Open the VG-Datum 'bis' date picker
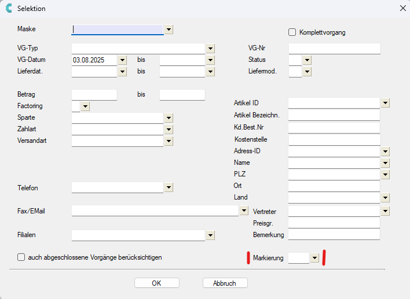Viewport: 410px width, 299px height. pyautogui.click(x=210, y=60)
